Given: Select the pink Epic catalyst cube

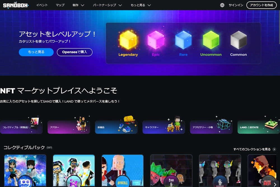Looking at the screenshot, I should 156,40.
